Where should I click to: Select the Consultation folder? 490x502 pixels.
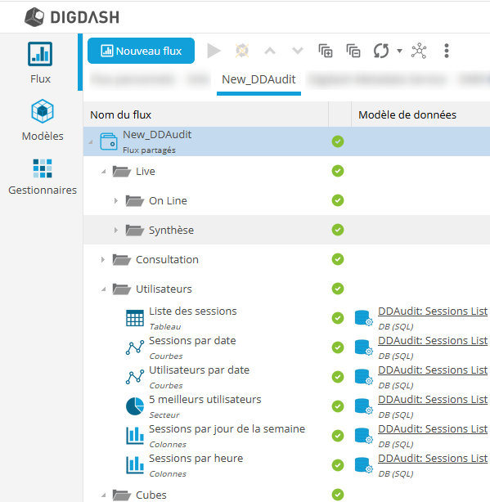(x=167, y=260)
